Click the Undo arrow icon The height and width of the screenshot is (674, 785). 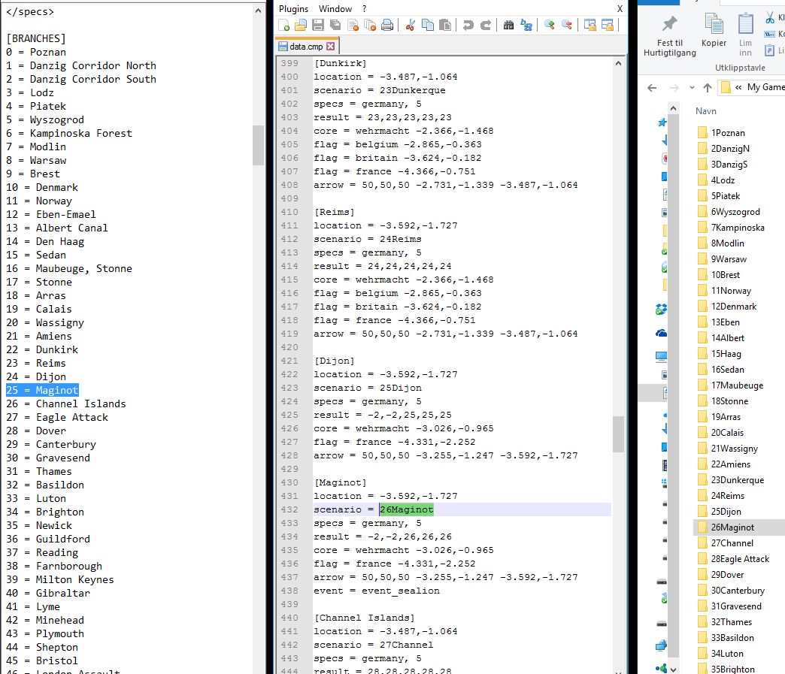point(468,25)
